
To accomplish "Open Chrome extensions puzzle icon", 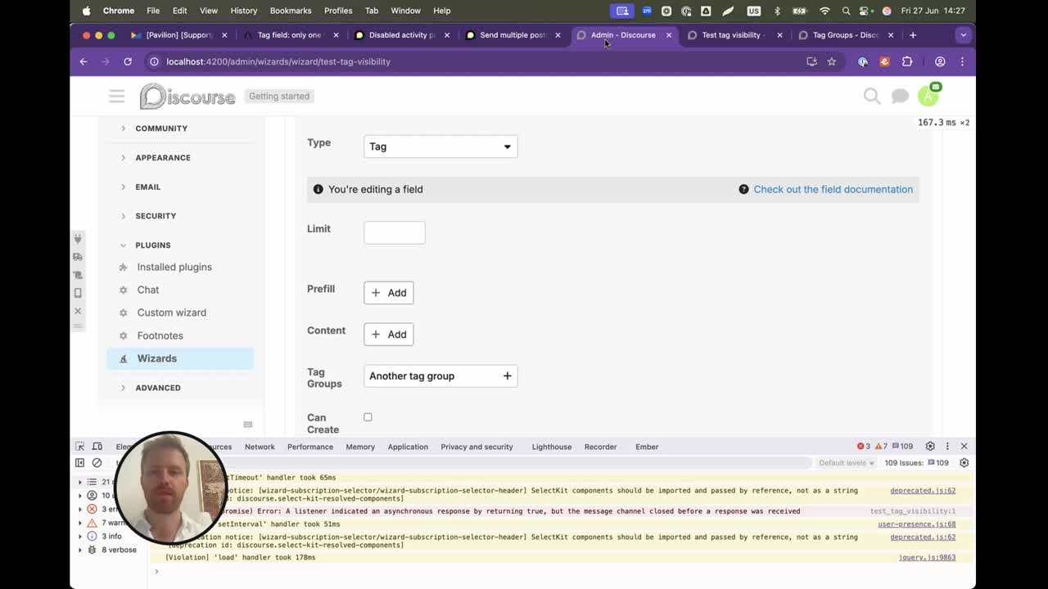I will click(907, 61).
